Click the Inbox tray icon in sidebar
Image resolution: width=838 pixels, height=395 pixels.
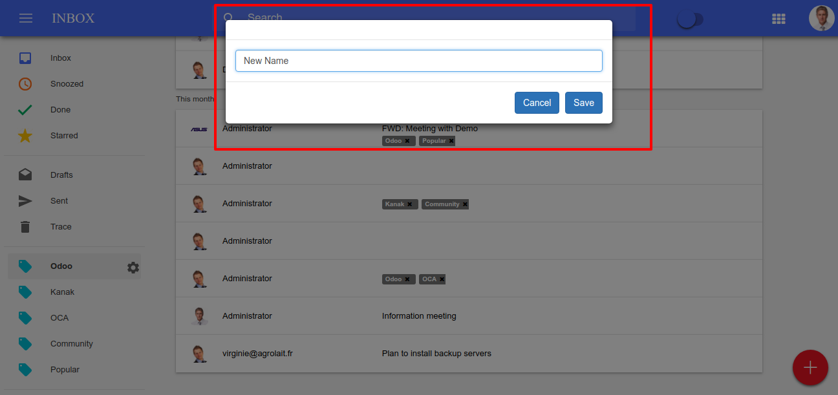(25, 58)
